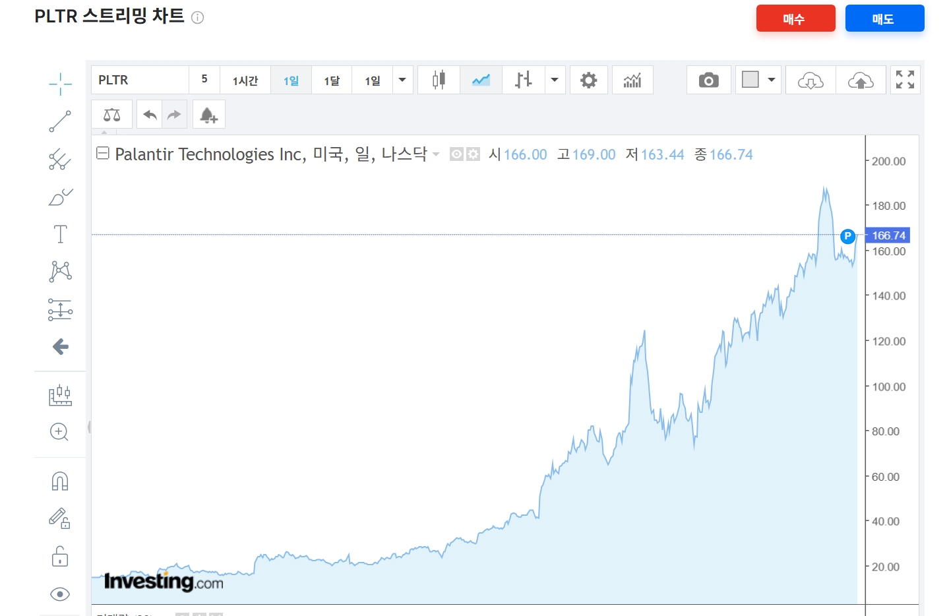Toggle series visibility eye in legend
949x616 pixels.
point(456,154)
